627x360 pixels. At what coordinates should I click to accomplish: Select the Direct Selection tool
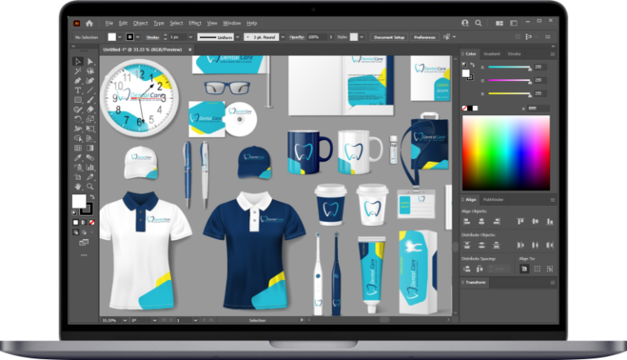pyautogui.click(x=91, y=61)
